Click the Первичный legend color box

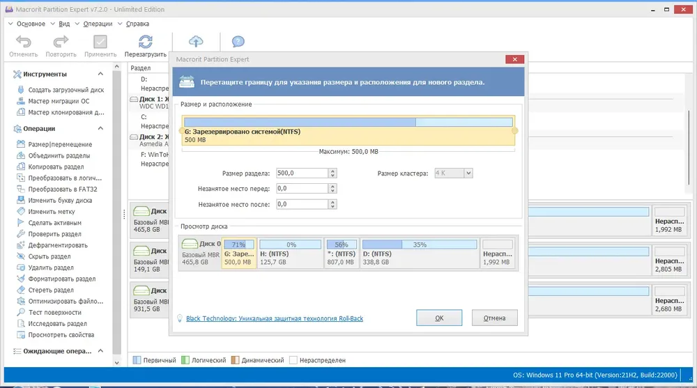(137, 360)
